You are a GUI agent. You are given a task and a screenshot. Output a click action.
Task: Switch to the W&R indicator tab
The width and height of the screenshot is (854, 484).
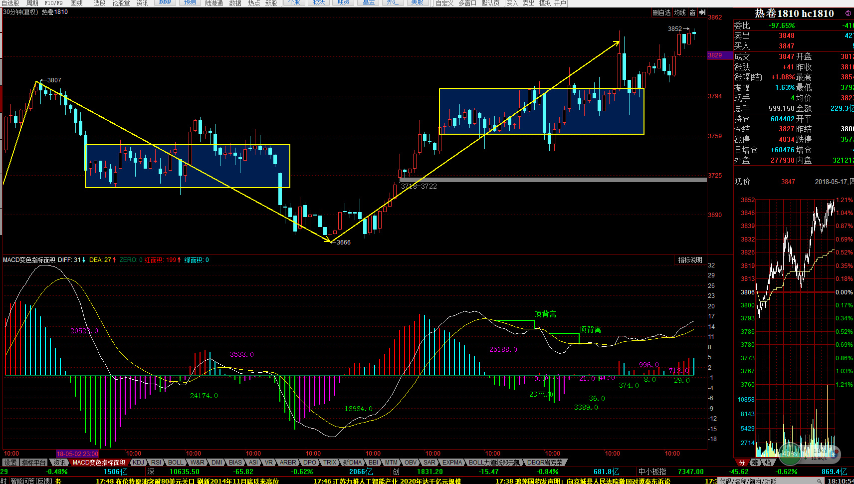198,463
